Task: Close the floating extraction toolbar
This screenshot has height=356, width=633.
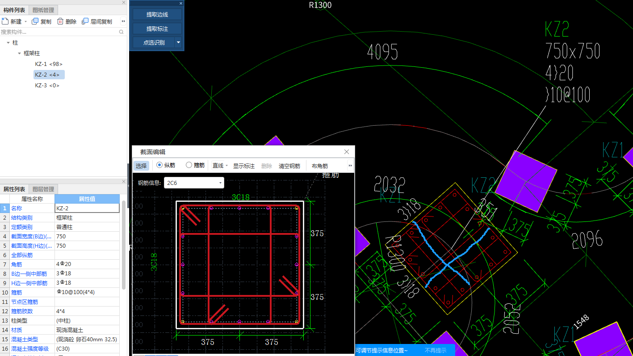Action: [181, 3]
